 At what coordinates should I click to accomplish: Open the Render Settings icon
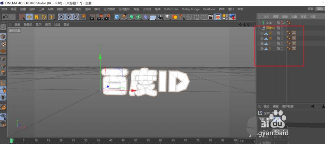pos(107,17)
